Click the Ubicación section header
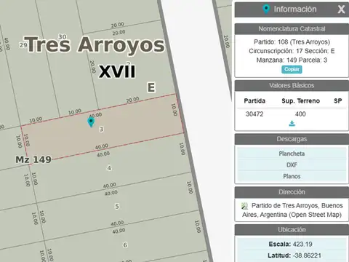The height and width of the screenshot is (262, 349). pos(292,229)
